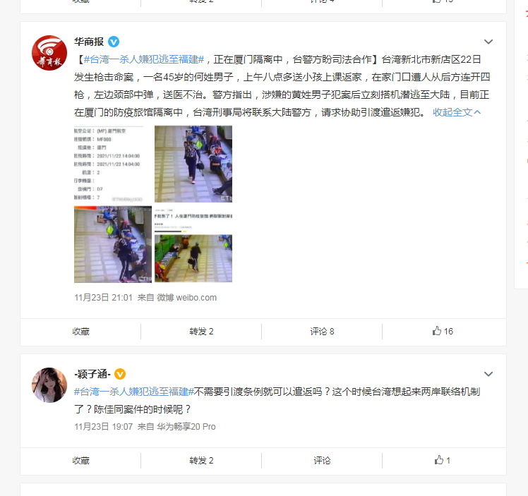This screenshot has width=528, height=496.
Task: Click 评论 on the -颖子涵- post
Action: point(322,460)
